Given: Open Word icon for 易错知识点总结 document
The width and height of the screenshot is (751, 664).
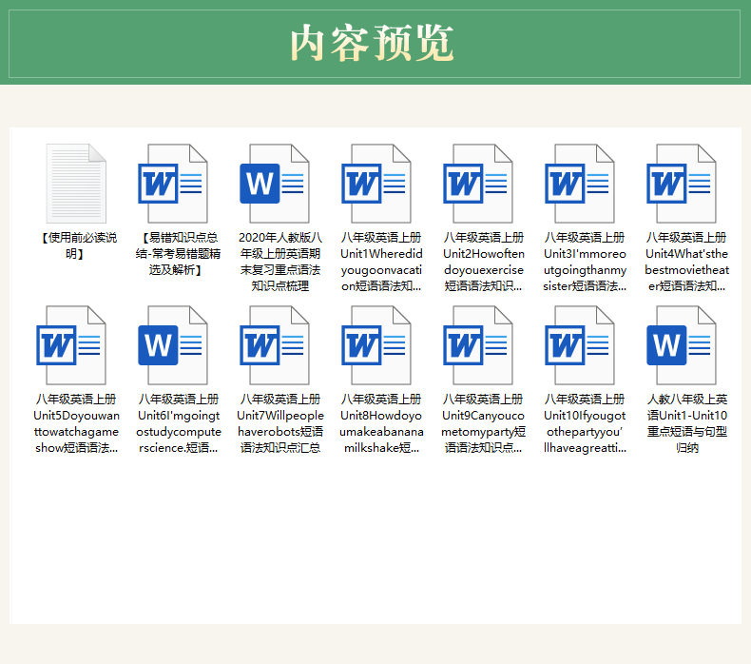Looking at the screenshot, I should tap(173, 184).
